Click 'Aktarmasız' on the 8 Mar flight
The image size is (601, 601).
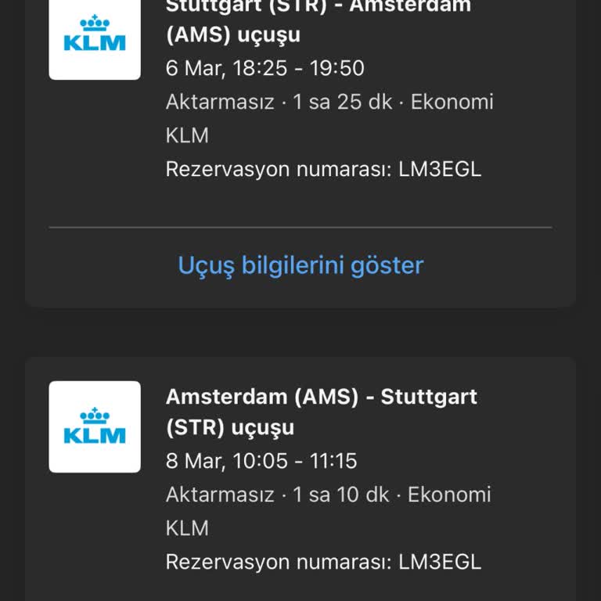[220, 495]
